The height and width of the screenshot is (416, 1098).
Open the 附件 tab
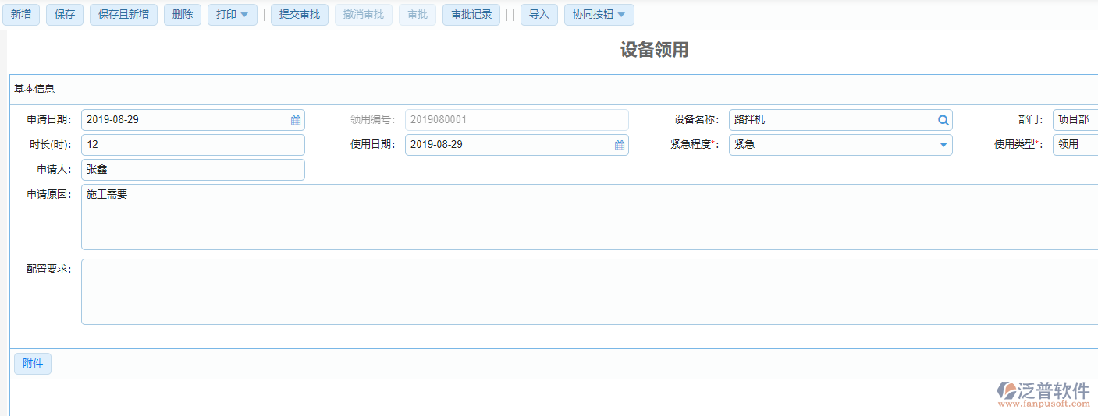coord(33,364)
